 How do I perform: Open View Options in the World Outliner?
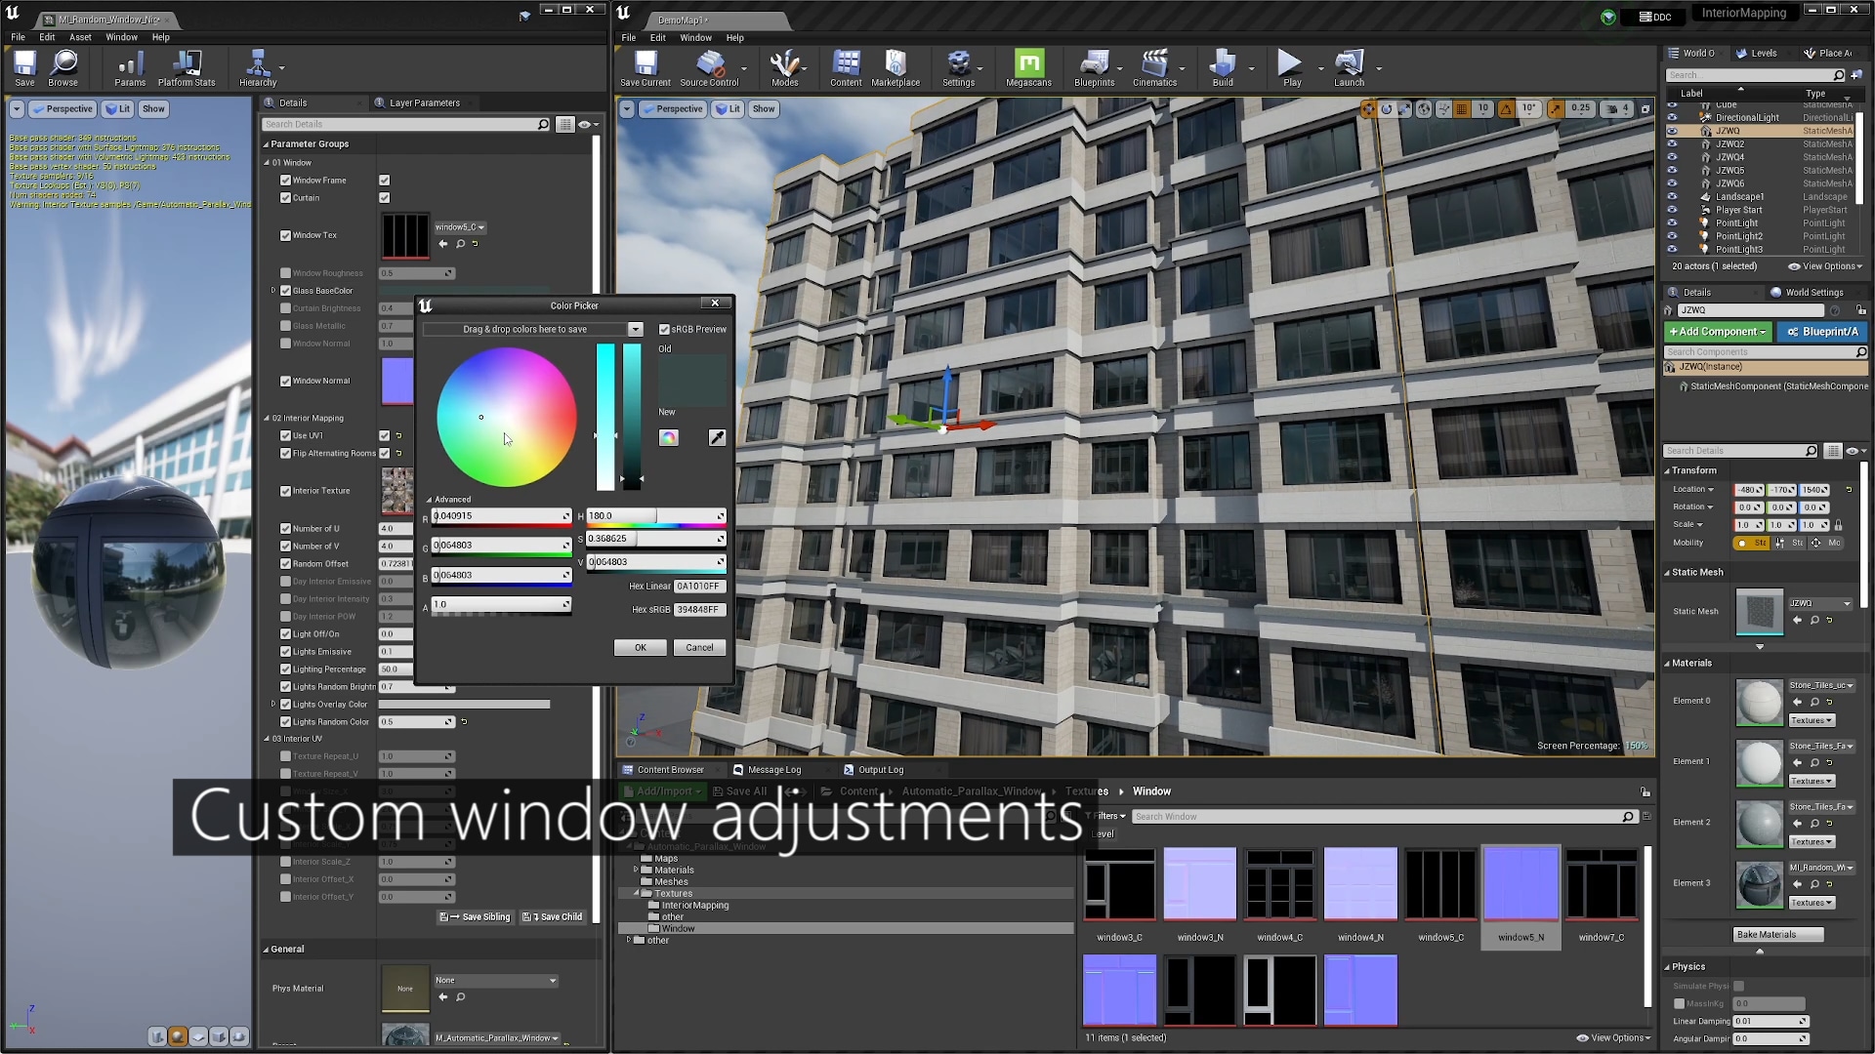point(1825,265)
